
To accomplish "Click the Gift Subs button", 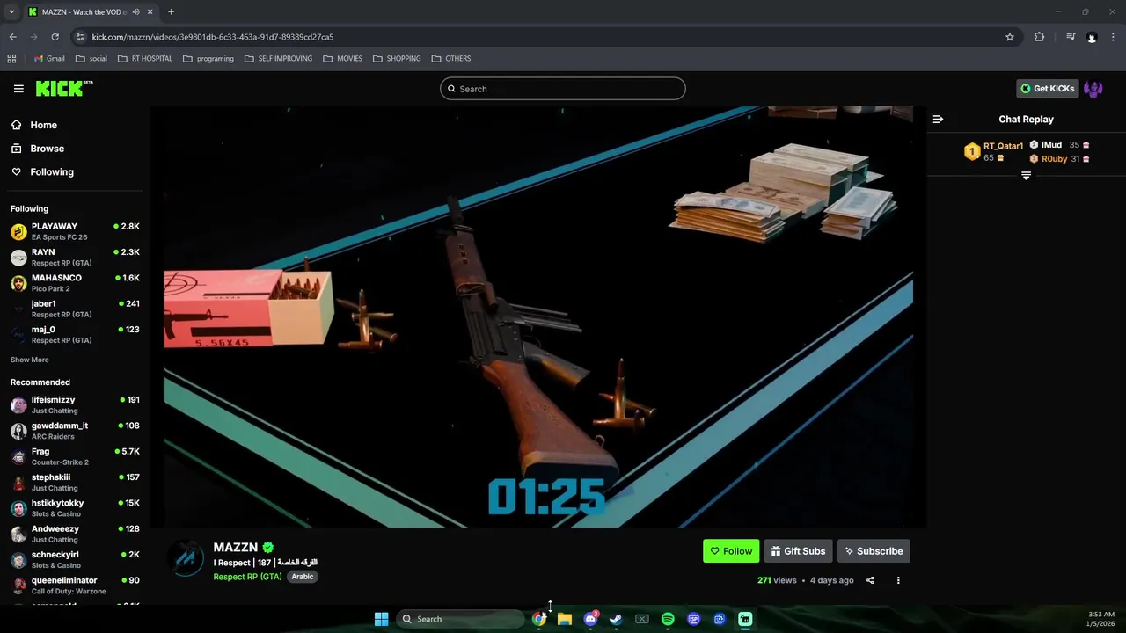I will coord(798,551).
